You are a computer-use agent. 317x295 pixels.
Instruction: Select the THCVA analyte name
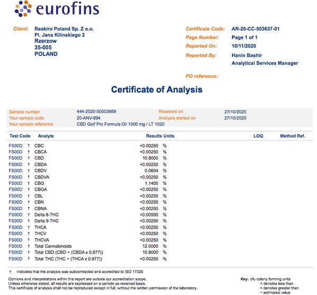(42, 240)
